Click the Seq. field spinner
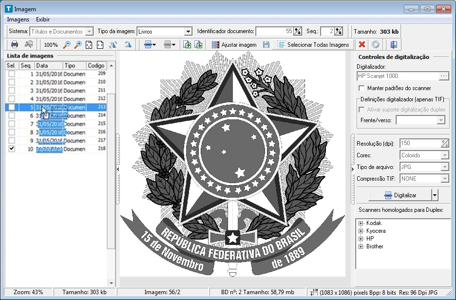456x300 pixels. click(339, 31)
